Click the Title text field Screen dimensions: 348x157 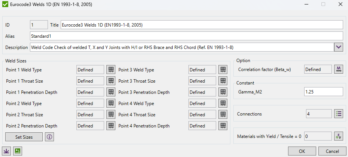click(x=202, y=25)
